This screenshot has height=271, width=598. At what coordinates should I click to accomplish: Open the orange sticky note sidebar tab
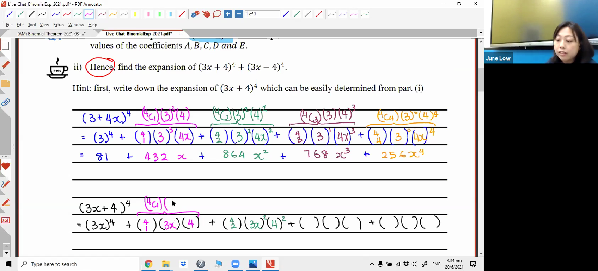[5, 84]
